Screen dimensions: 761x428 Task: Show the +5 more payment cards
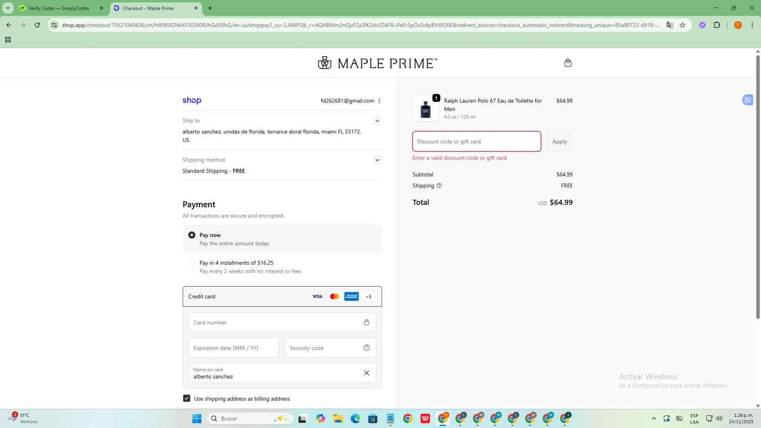tap(369, 297)
